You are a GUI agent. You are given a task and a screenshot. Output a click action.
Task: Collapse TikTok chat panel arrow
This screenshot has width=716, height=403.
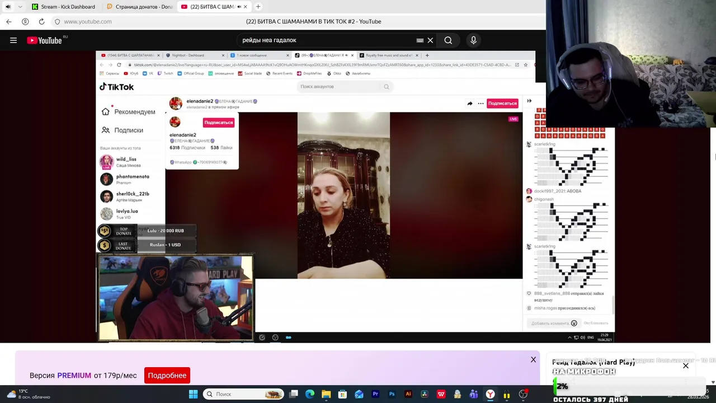(529, 101)
